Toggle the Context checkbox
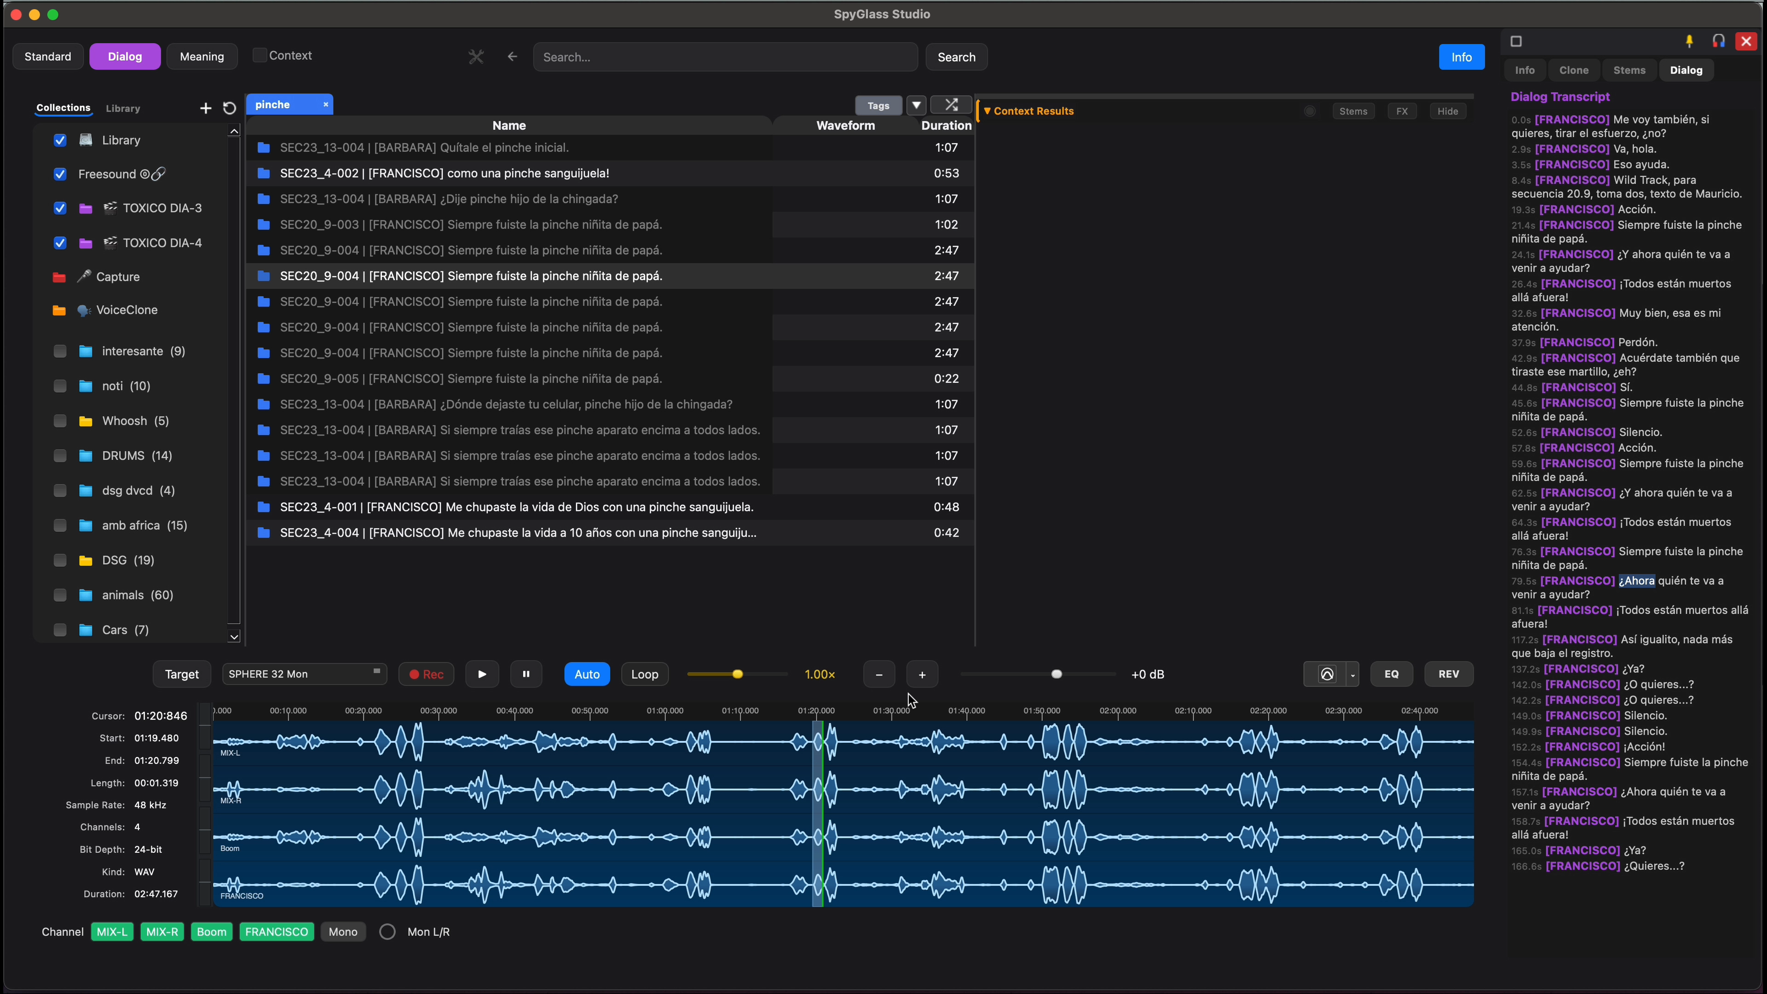The width and height of the screenshot is (1767, 994). pos(259,56)
